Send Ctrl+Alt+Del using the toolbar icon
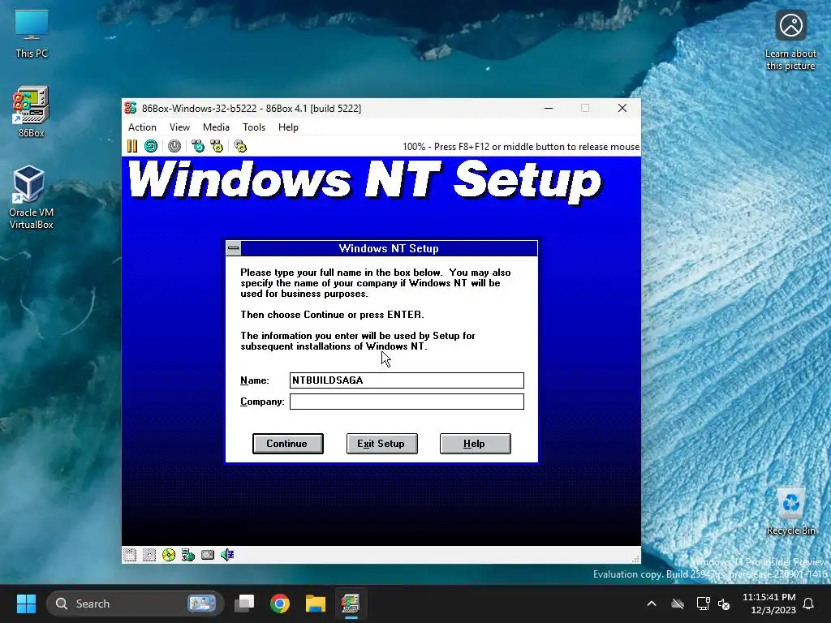The width and height of the screenshot is (831, 623). click(198, 146)
